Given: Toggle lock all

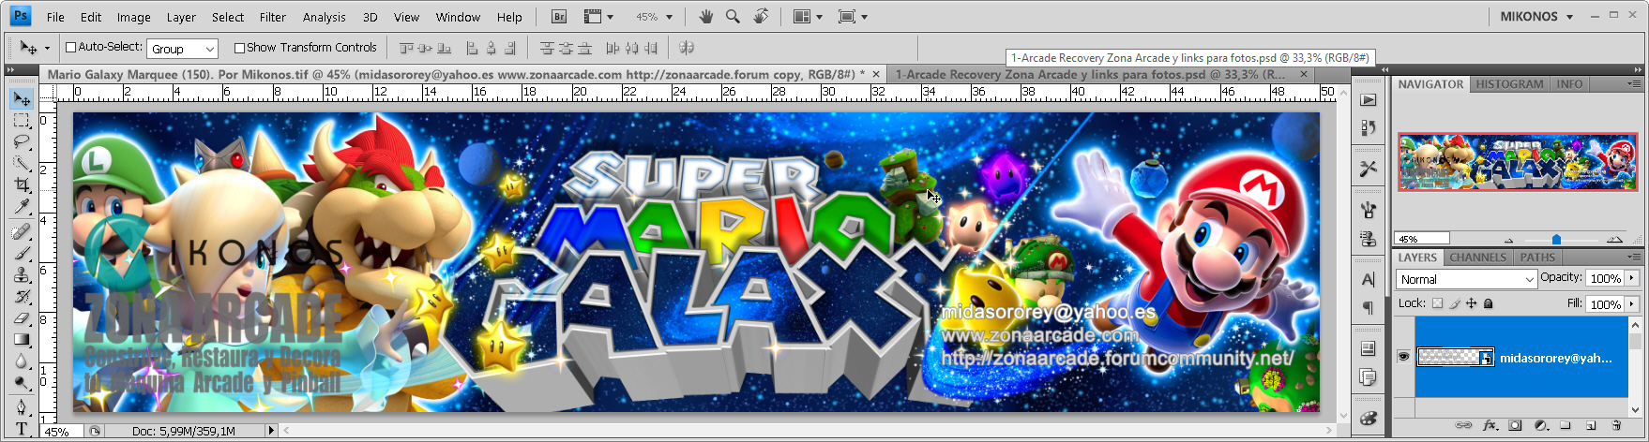Looking at the screenshot, I should tap(1489, 303).
